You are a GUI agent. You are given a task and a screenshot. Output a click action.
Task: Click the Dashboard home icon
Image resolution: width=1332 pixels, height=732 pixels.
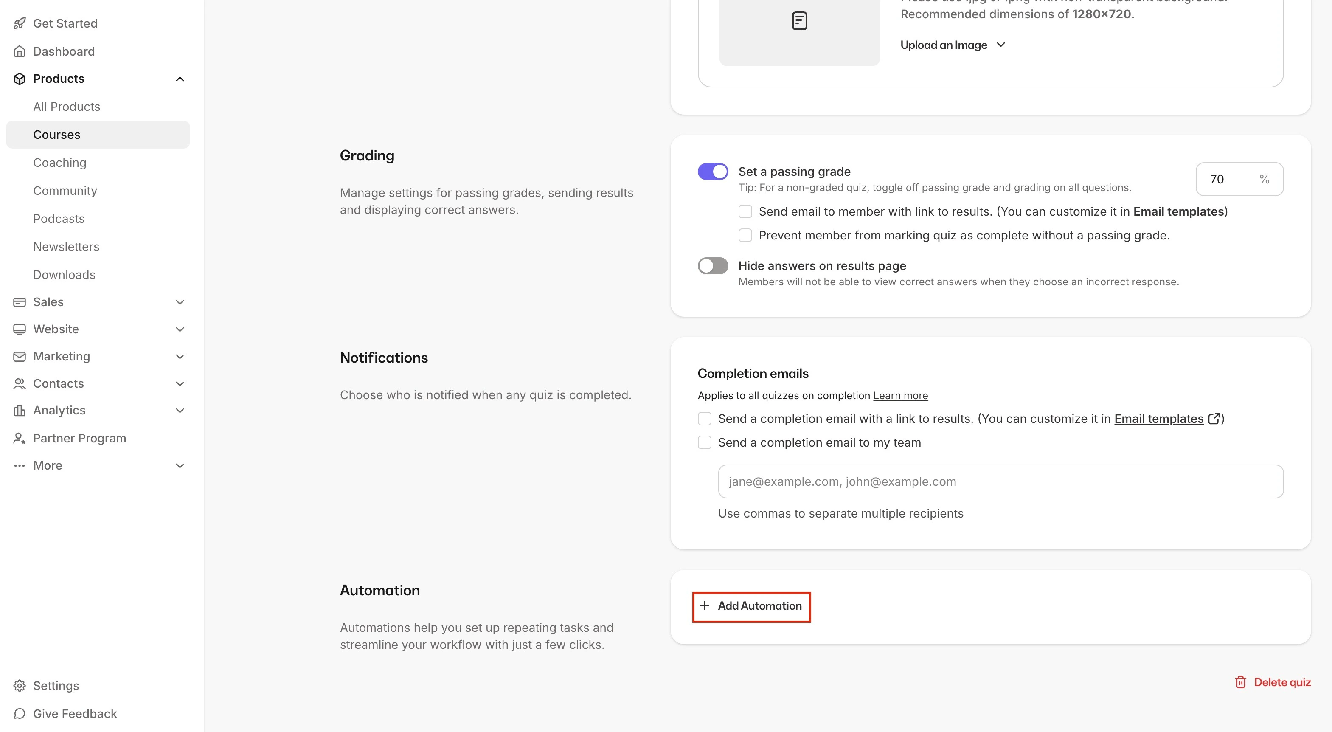[19, 51]
